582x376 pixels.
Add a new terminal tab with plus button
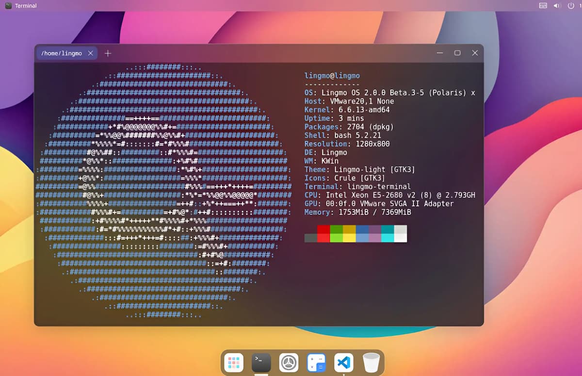tap(108, 53)
